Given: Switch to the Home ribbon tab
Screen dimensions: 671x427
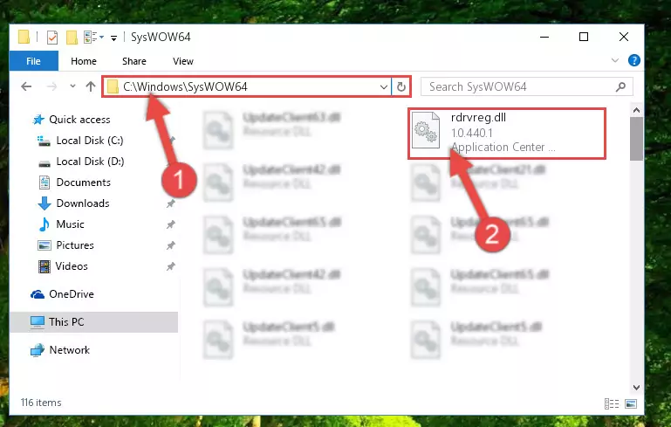Looking at the screenshot, I should coord(84,61).
